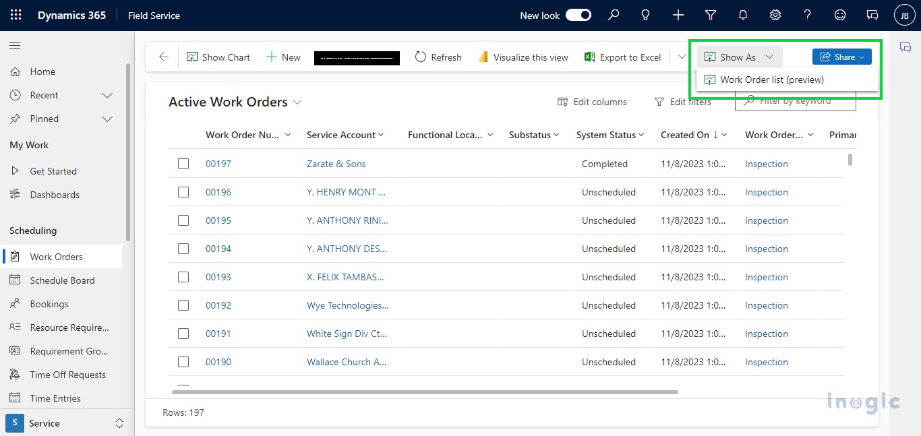Check the row checkbox for work order 00197
The height and width of the screenshot is (436, 921).
(x=183, y=164)
